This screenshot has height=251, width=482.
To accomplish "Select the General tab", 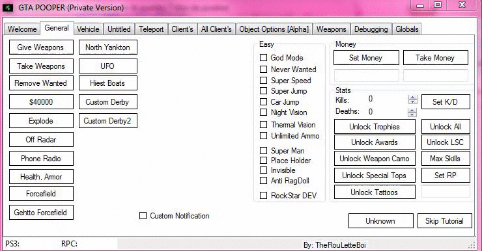I will 57,28.
